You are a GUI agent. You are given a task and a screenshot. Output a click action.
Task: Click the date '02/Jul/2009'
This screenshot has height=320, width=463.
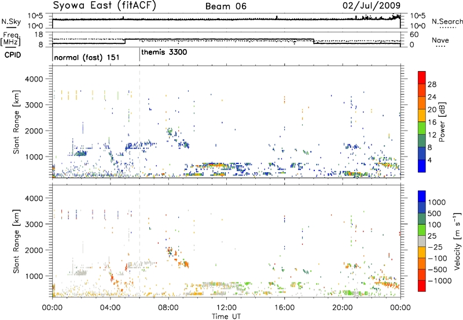(x=372, y=5)
